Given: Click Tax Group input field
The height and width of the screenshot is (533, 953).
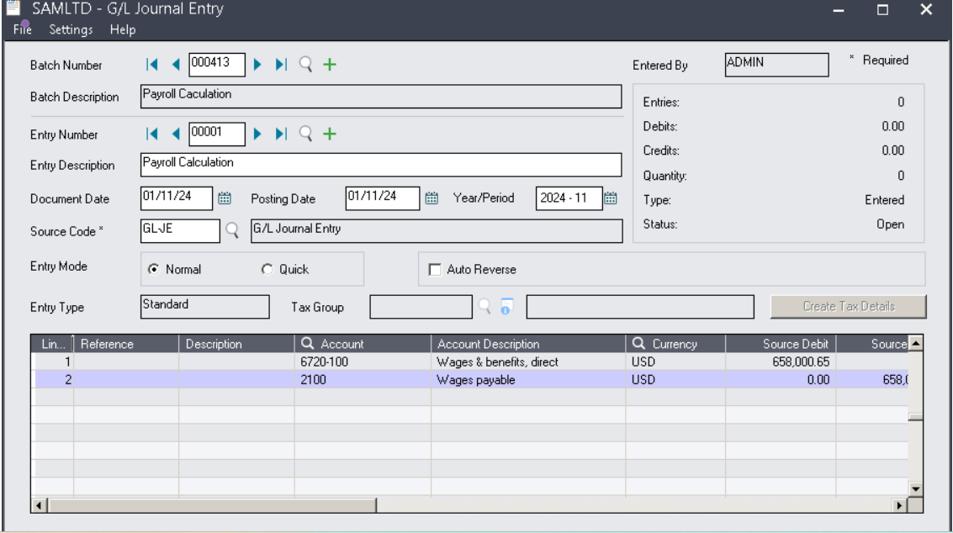Looking at the screenshot, I should [x=421, y=306].
